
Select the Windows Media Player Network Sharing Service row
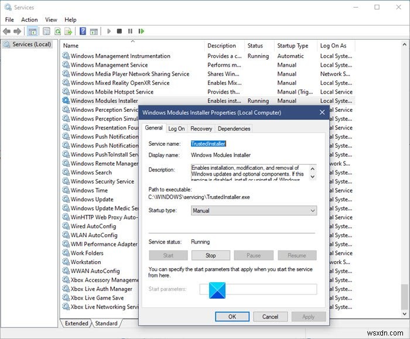pyautogui.click(x=208, y=74)
